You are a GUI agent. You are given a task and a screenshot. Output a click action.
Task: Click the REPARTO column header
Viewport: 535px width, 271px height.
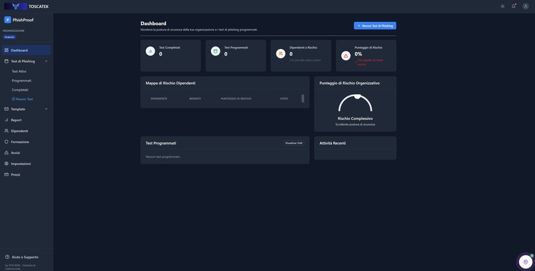point(195,99)
